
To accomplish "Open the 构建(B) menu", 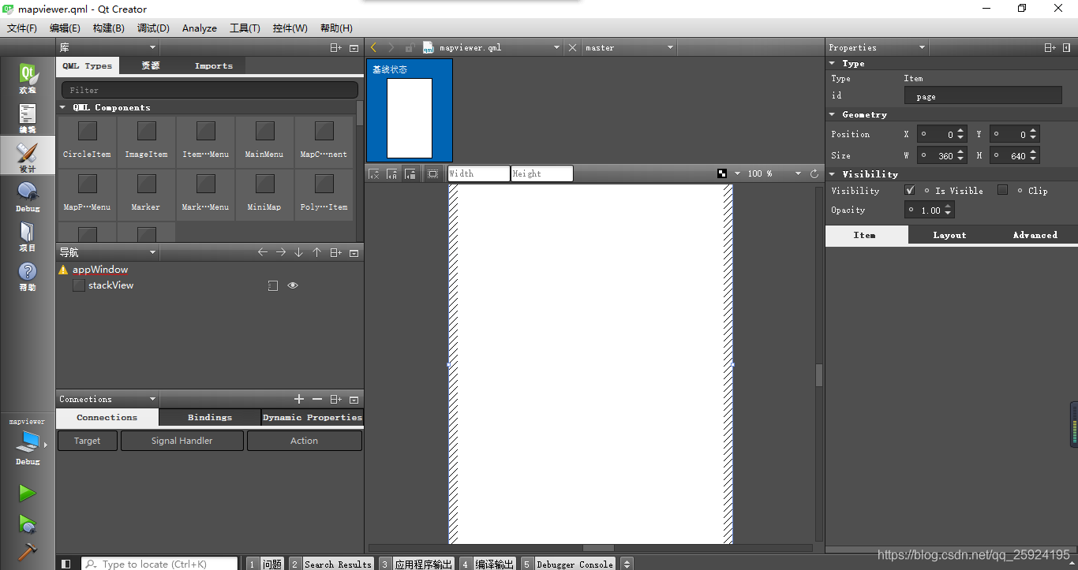I will click(x=108, y=28).
